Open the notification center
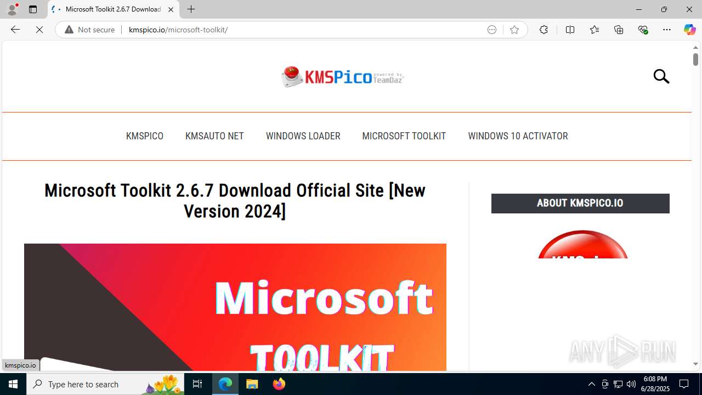The image size is (702, 395). pyautogui.click(x=684, y=384)
